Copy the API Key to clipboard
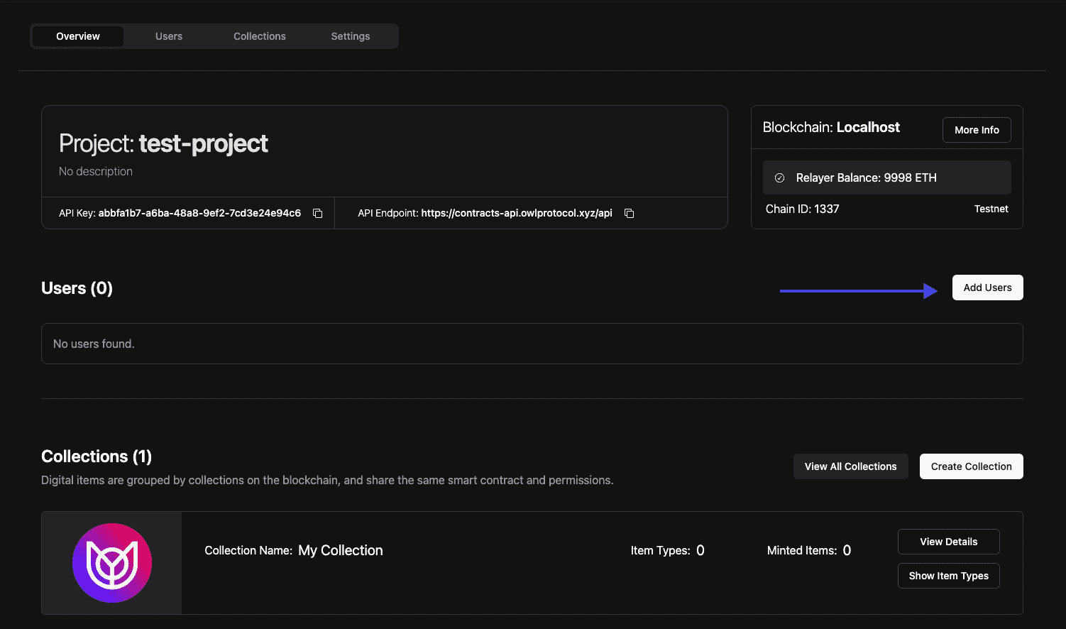Screen dimensions: 1066x629 tap(318, 214)
